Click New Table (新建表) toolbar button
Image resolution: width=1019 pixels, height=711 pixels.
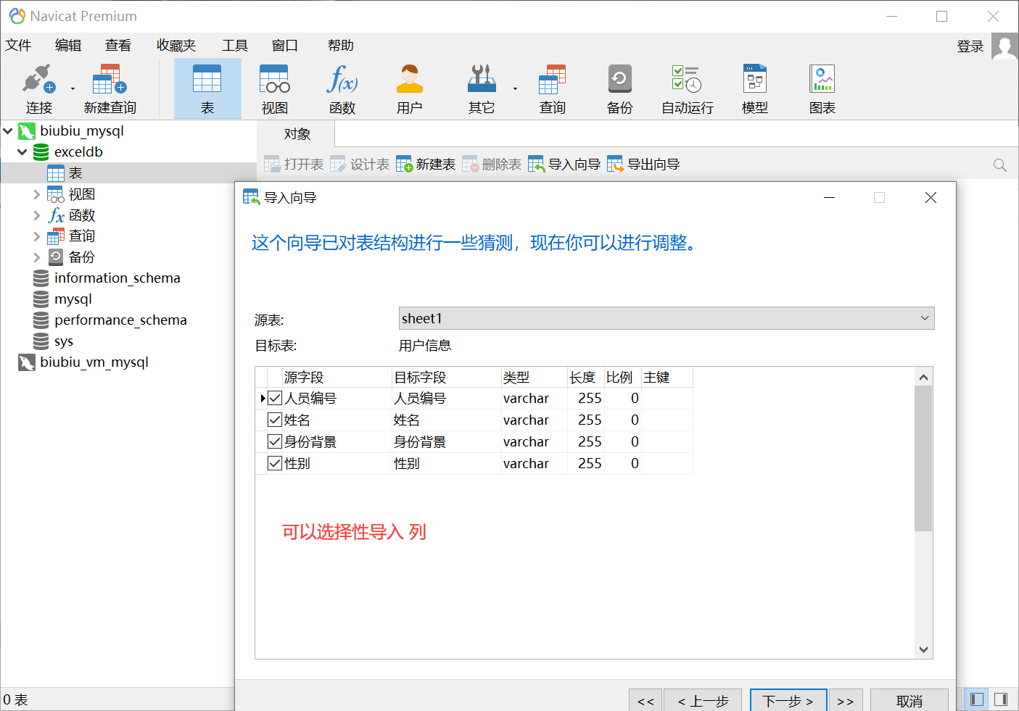coord(426,165)
